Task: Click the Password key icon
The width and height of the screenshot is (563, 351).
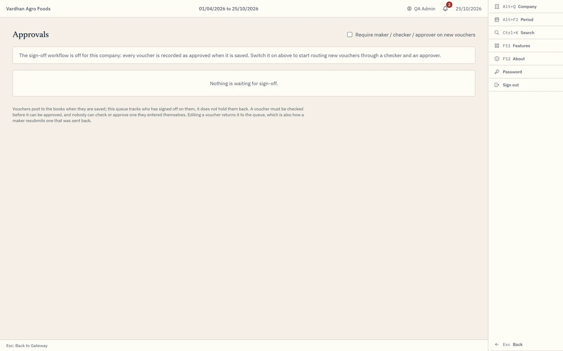Action: click(x=497, y=72)
